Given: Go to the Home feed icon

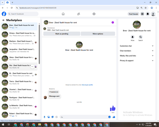Looking at the screenshot, I should coord(63,14).
